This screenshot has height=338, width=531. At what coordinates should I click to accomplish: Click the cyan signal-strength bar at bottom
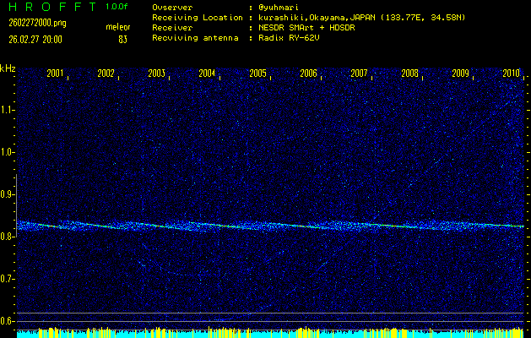[x=270, y=334]
